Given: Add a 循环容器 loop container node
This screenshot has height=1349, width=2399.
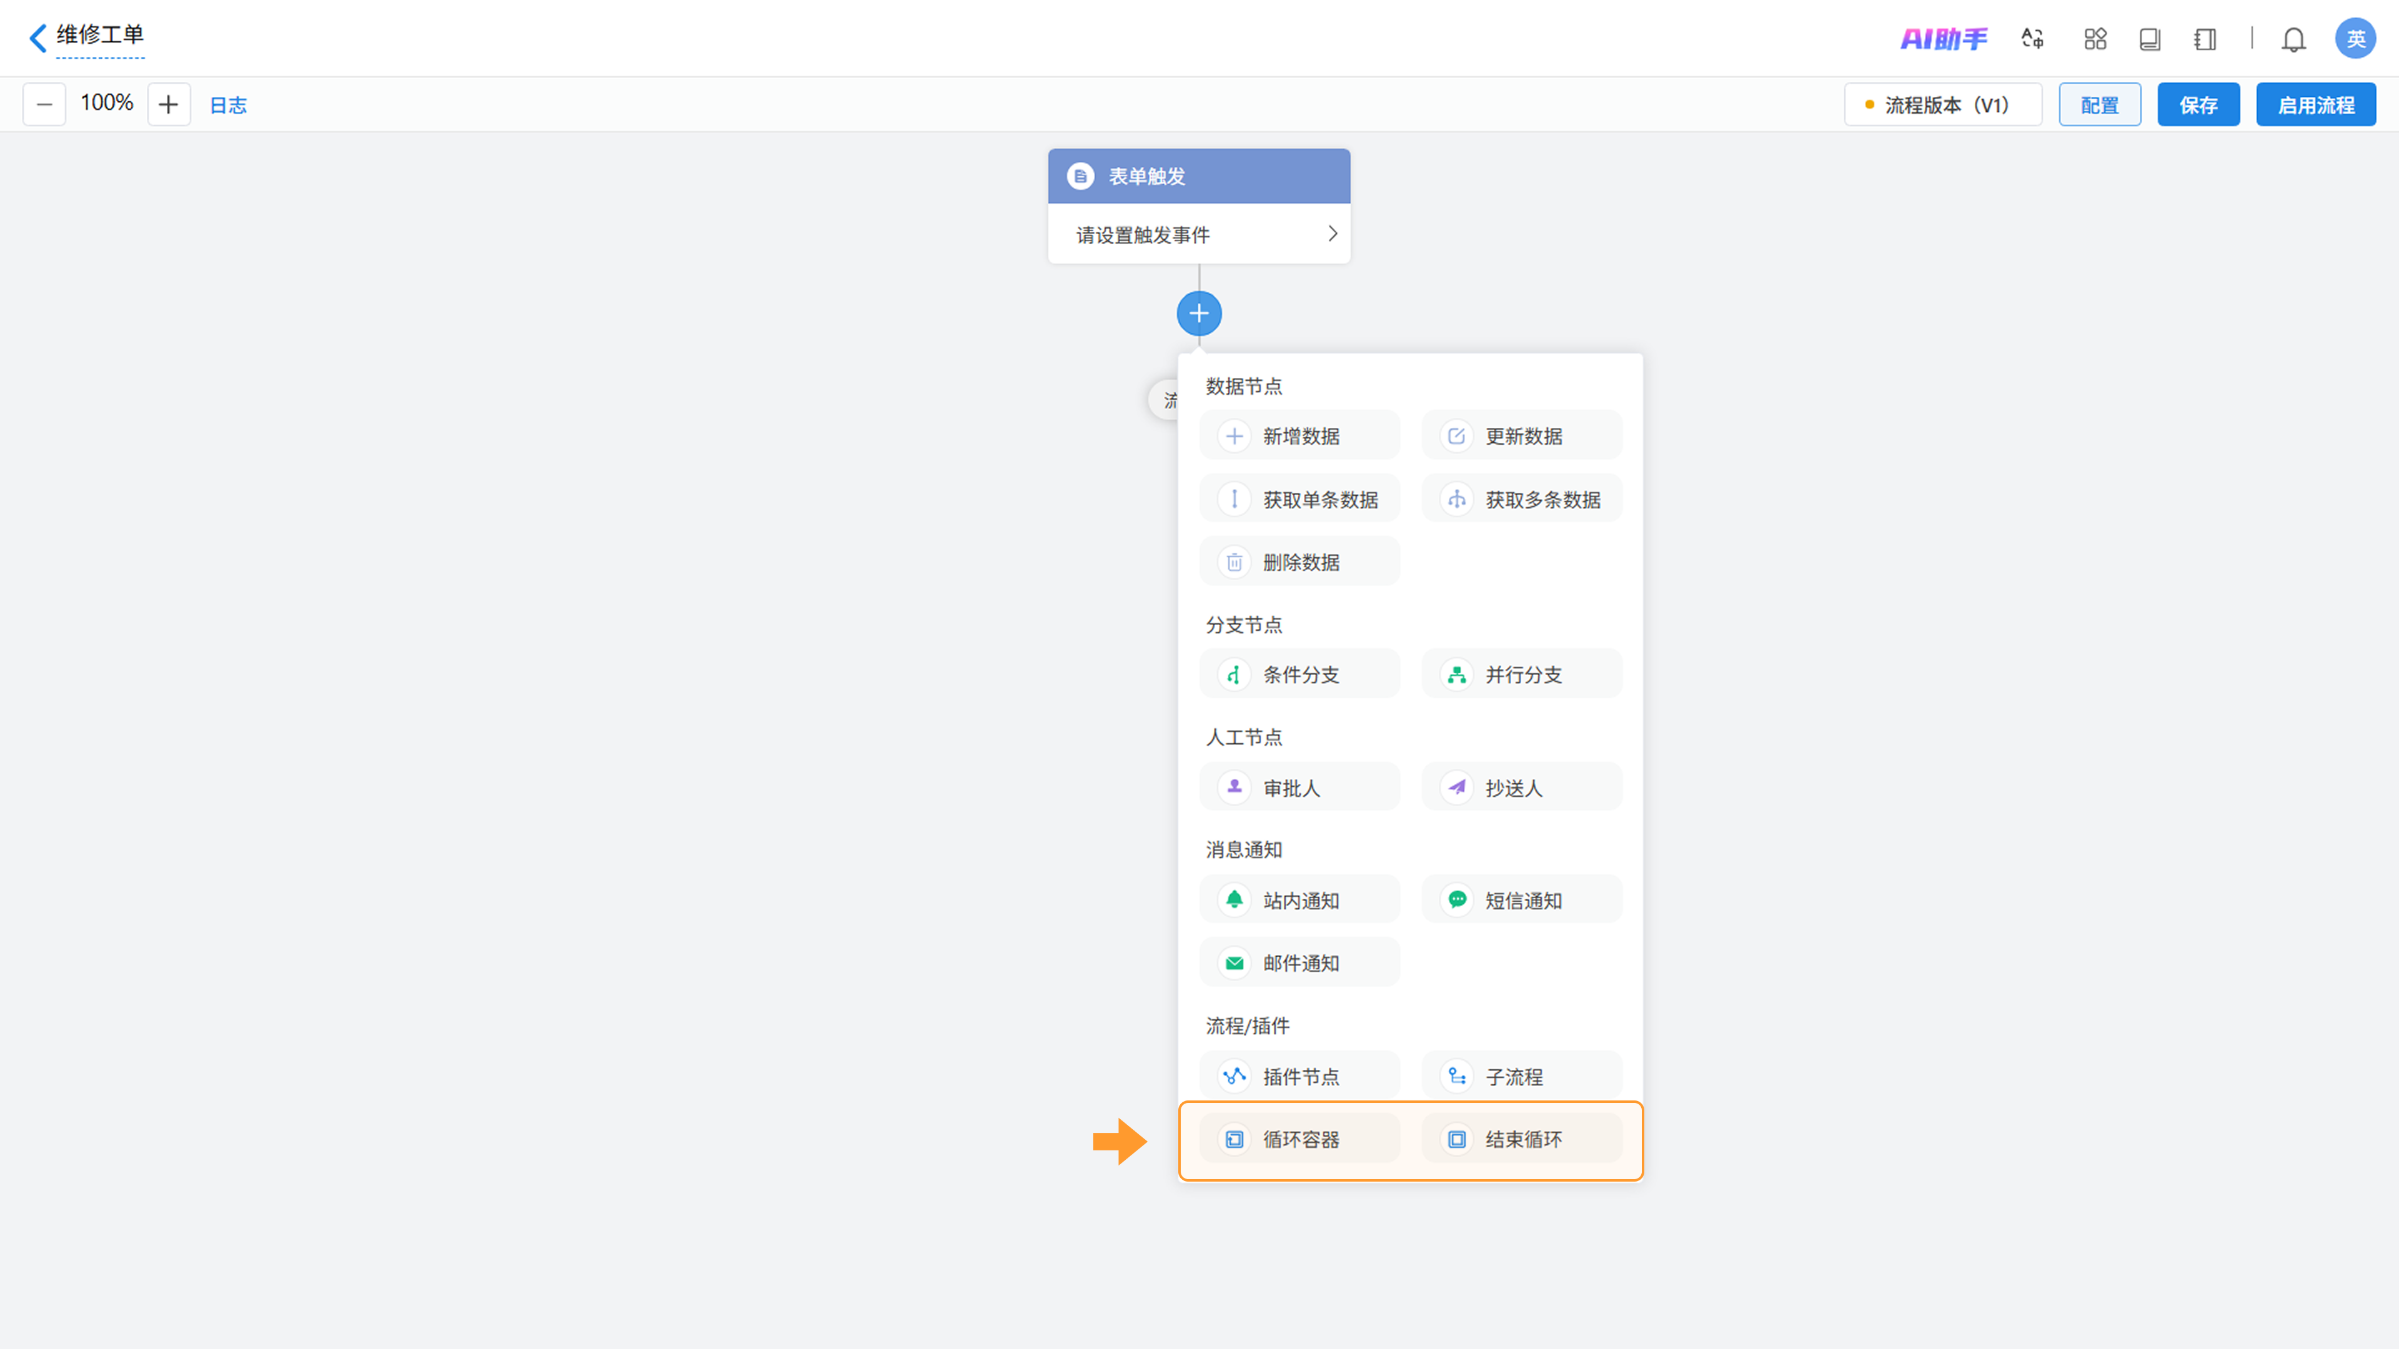Looking at the screenshot, I should click(1299, 1139).
